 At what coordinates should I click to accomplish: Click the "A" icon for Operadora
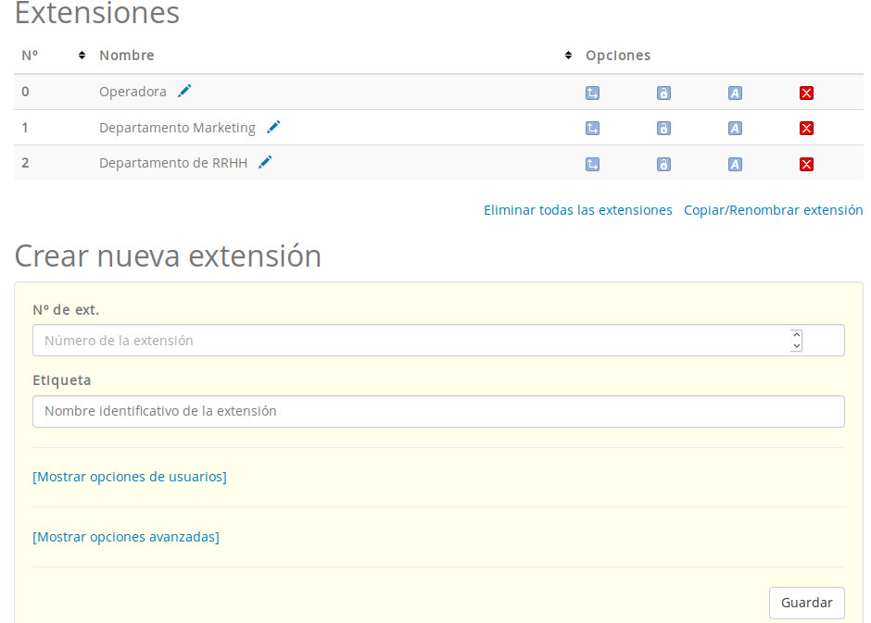click(735, 93)
